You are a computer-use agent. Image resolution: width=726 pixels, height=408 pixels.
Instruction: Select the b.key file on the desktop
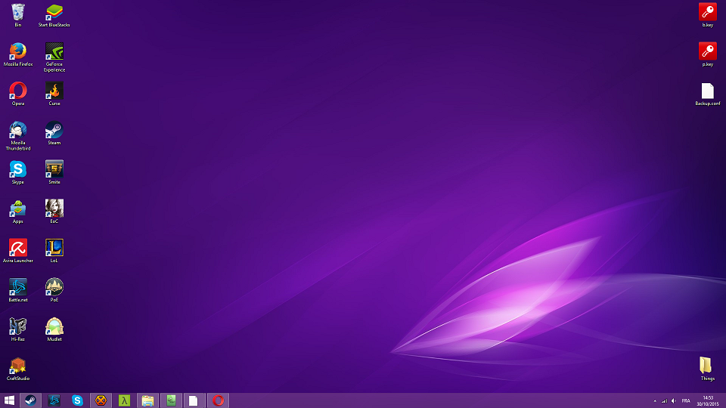point(707,12)
